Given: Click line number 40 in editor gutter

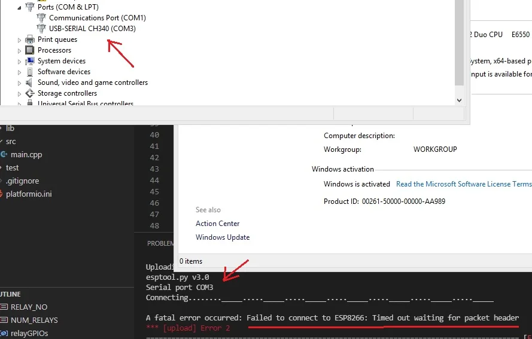Looking at the screenshot, I should 154,135.
